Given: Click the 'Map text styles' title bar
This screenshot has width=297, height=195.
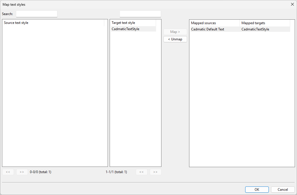Looking at the screenshot, I should 114,4.
